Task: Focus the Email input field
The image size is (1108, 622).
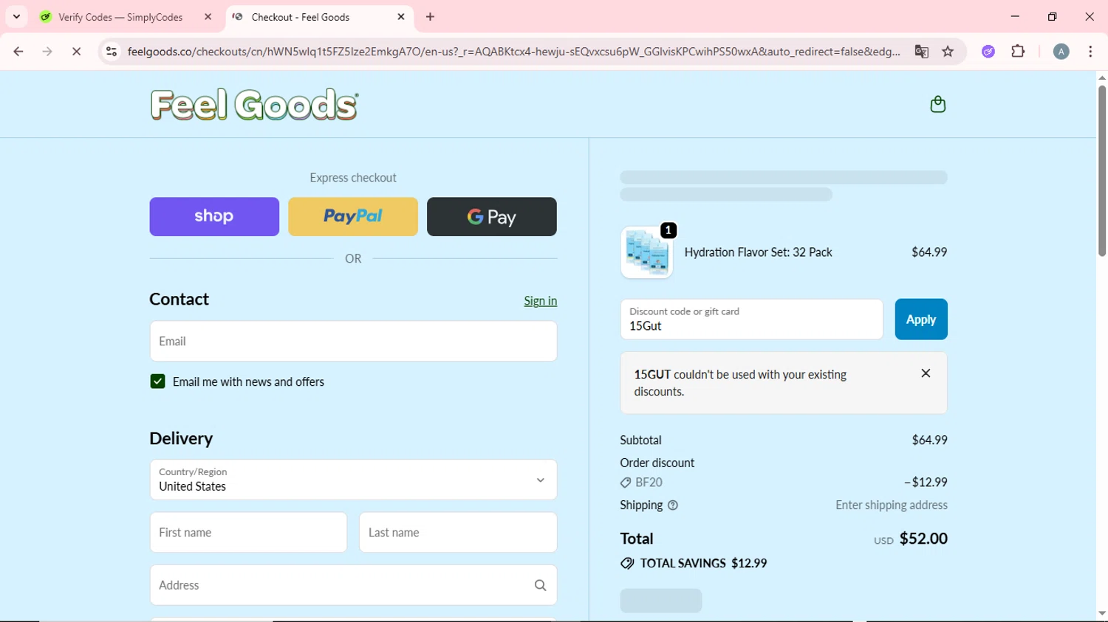Action: tap(353, 341)
